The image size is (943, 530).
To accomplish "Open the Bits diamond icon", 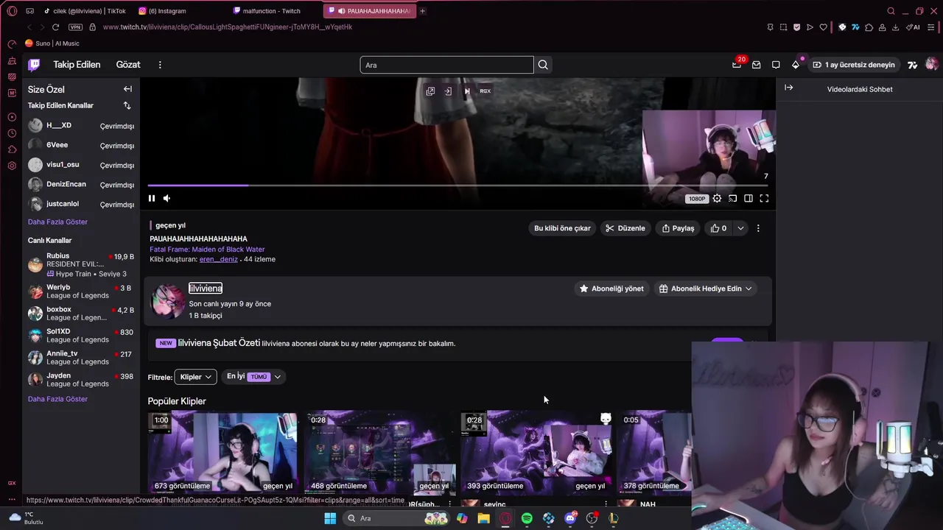I will (796, 65).
